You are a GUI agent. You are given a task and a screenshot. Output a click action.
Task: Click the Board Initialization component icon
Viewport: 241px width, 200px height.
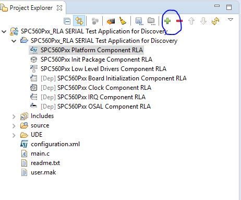pos(34,78)
